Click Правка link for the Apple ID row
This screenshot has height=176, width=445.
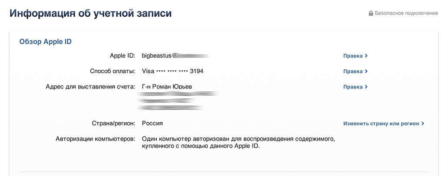tap(353, 56)
